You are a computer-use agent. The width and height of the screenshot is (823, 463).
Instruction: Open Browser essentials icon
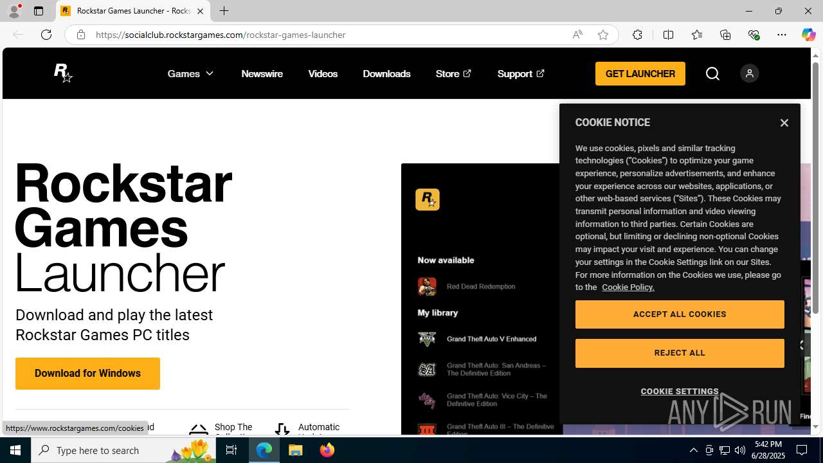click(x=754, y=35)
